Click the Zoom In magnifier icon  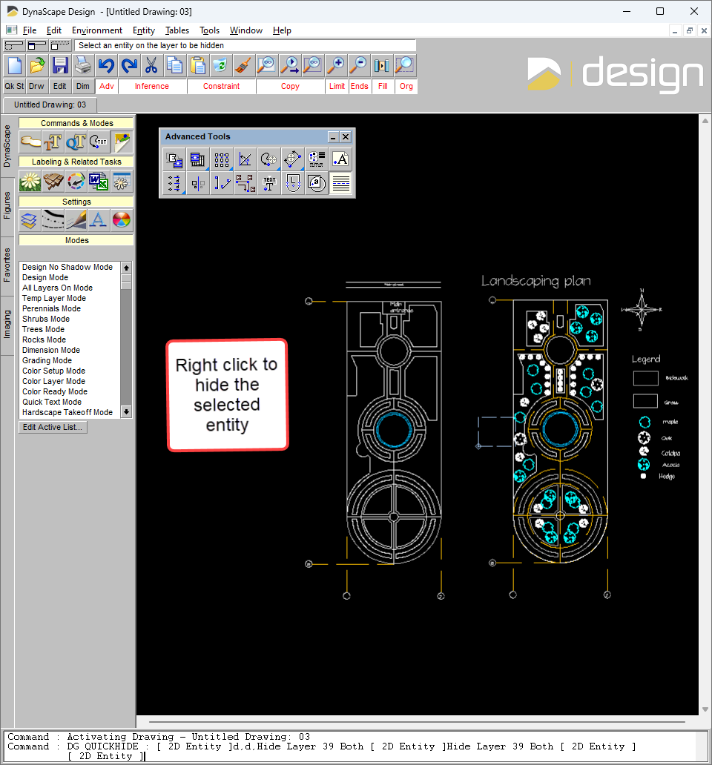pos(336,65)
